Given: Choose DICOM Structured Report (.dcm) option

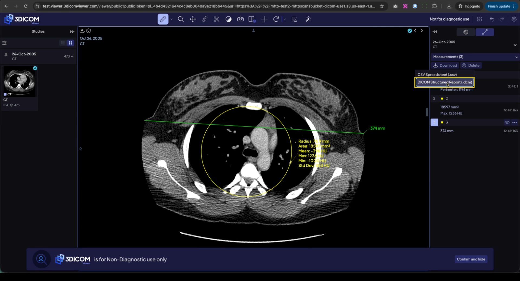Looking at the screenshot, I should coord(444,82).
